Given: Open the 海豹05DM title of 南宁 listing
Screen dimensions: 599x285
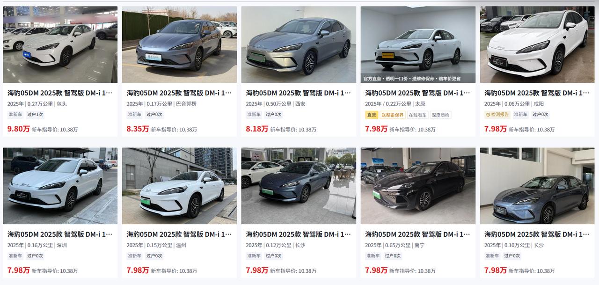Looking at the screenshot, I should [x=418, y=234].
